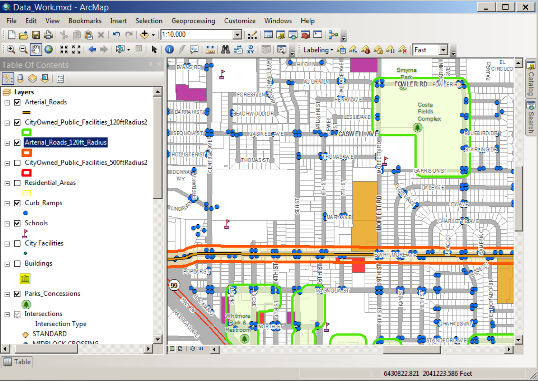Collapse the Intersections layer legend

[x=7, y=314]
